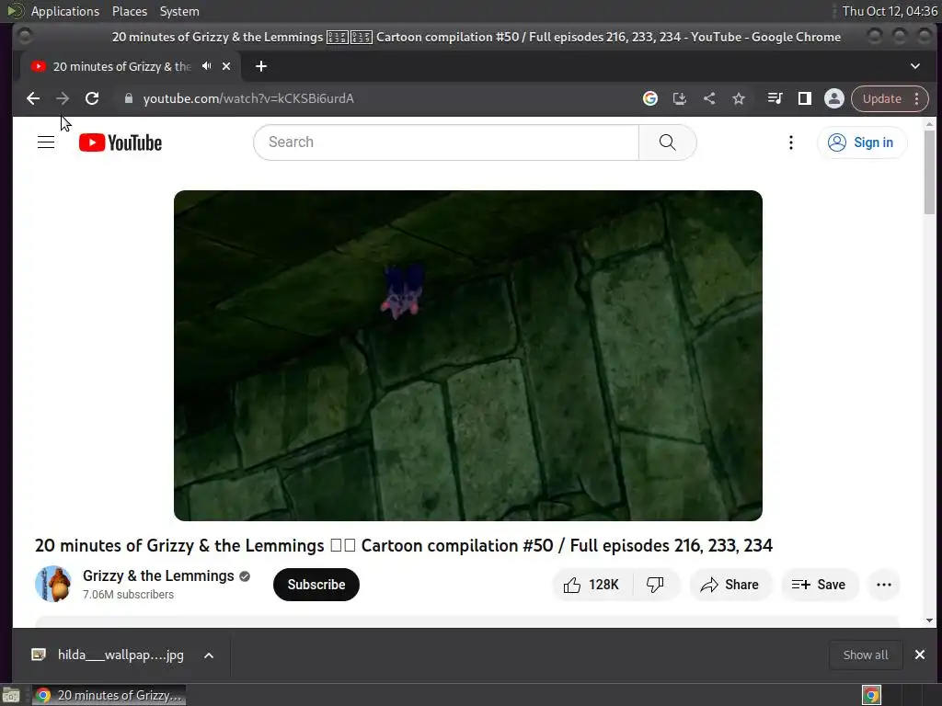Select Chrome window in the taskbar
The width and height of the screenshot is (942, 706).
(x=109, y=695)
